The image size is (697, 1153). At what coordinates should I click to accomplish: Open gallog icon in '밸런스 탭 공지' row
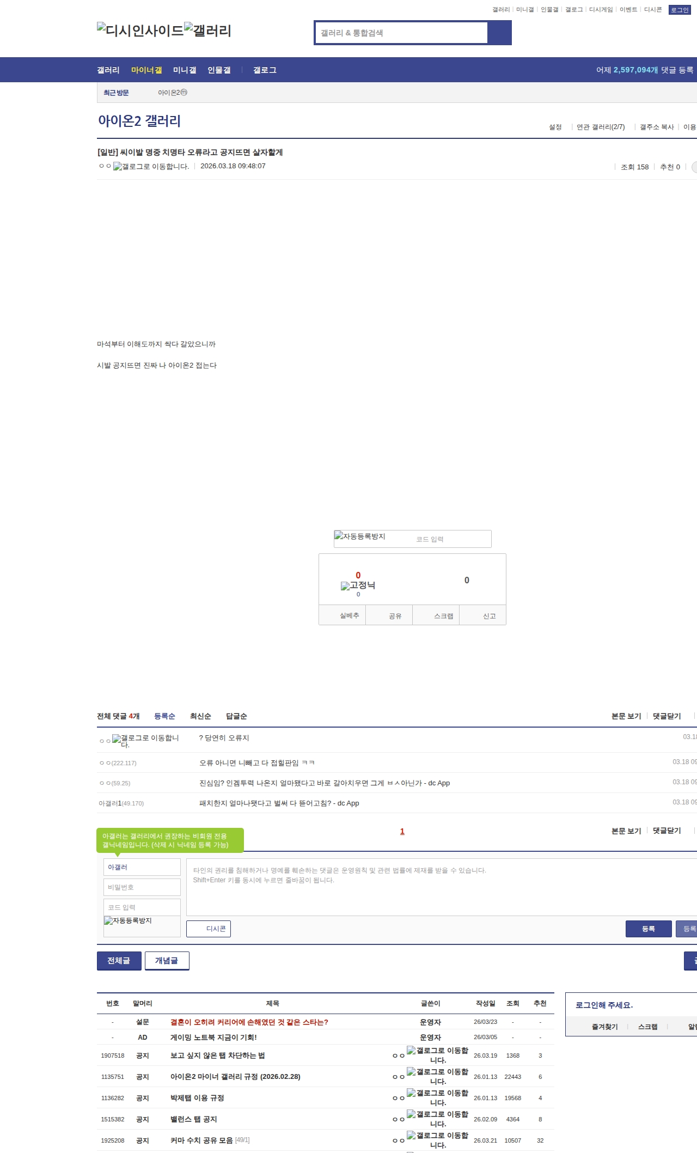tap(437, 1119)
